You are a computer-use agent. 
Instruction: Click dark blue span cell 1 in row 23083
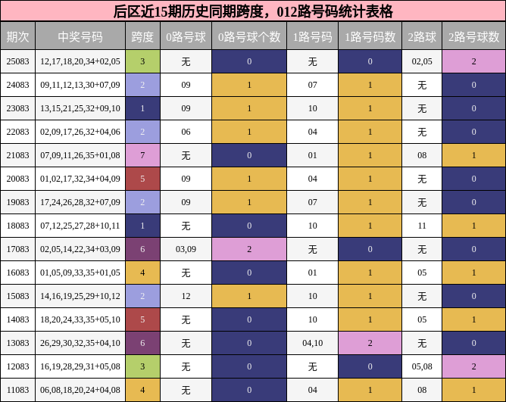tap(142, 108)
